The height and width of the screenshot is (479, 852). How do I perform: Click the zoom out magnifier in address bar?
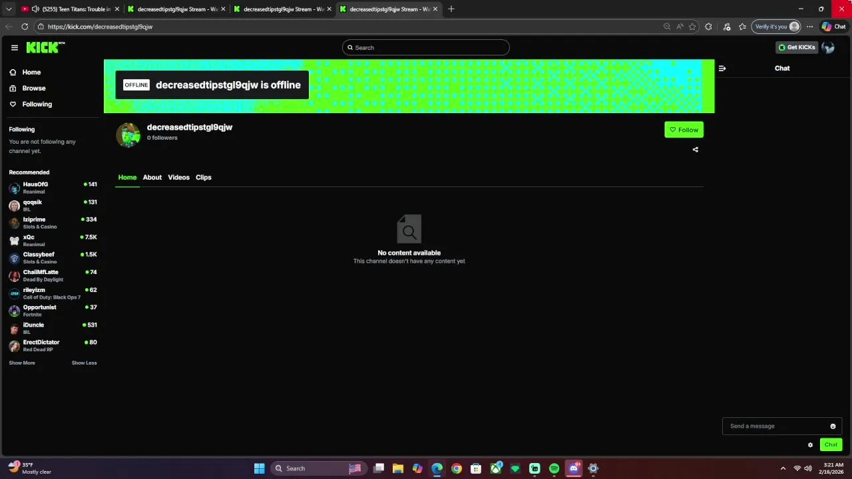(667, 27)
